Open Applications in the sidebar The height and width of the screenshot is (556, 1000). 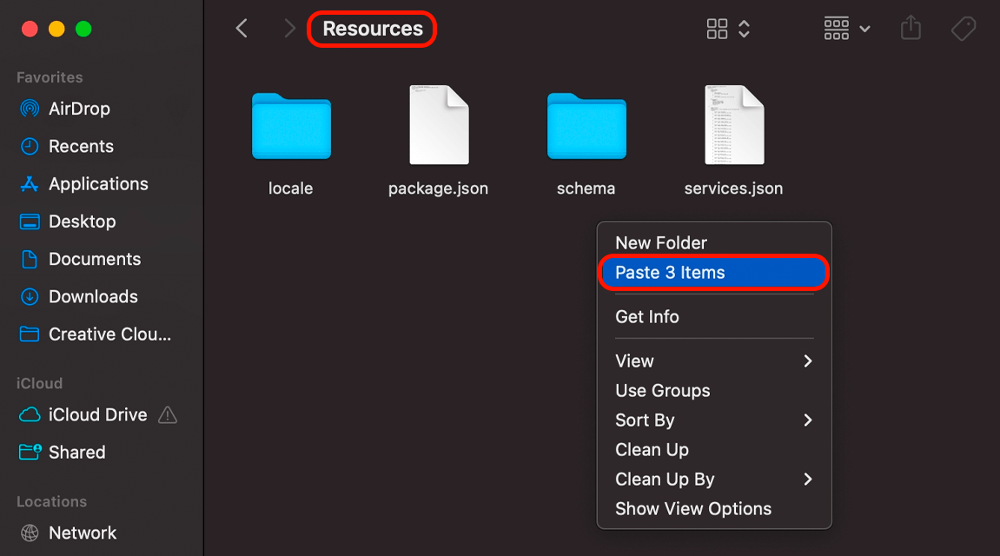tap(83, 184)
